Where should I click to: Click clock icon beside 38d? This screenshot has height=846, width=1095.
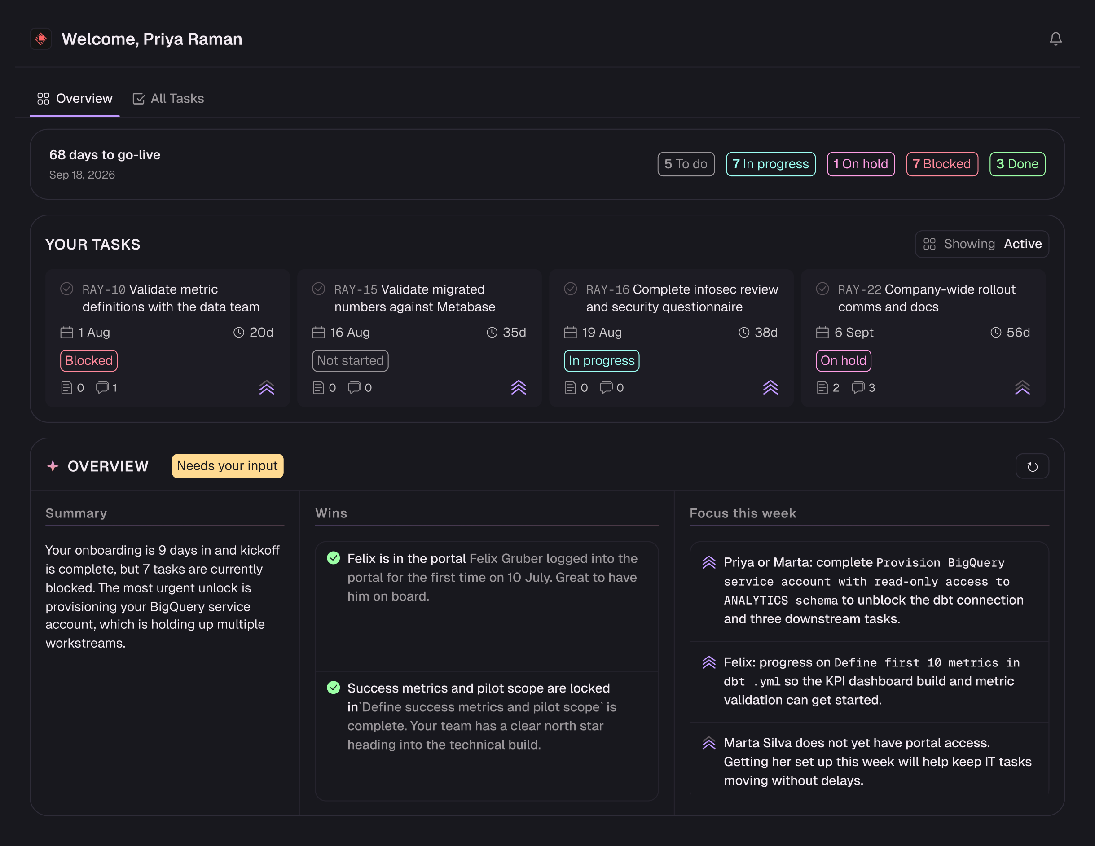(x=744, y=332)
